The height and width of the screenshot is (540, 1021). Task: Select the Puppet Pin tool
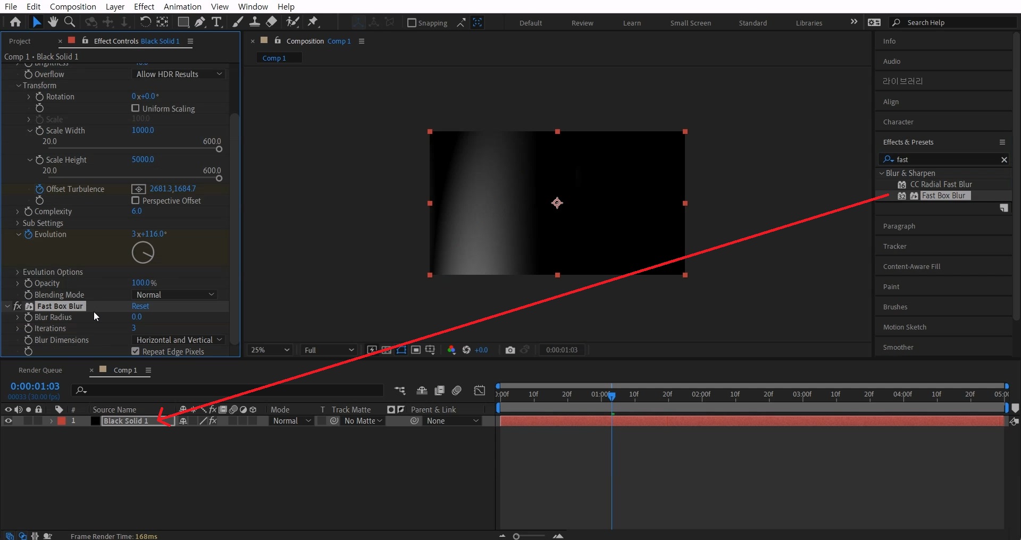click(313, 22)
